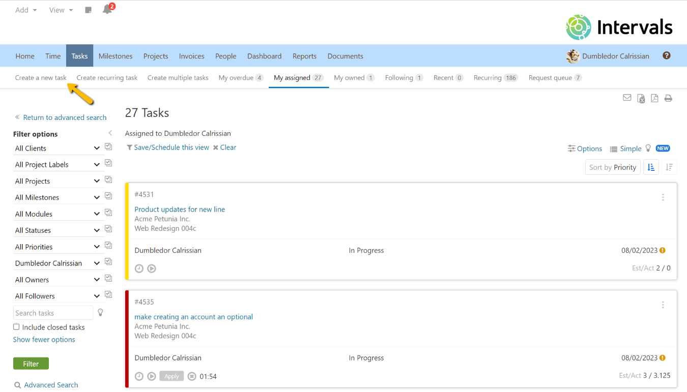Email the task list via envelope icon
Screen dimensions: 687x392
pos(627,98)
